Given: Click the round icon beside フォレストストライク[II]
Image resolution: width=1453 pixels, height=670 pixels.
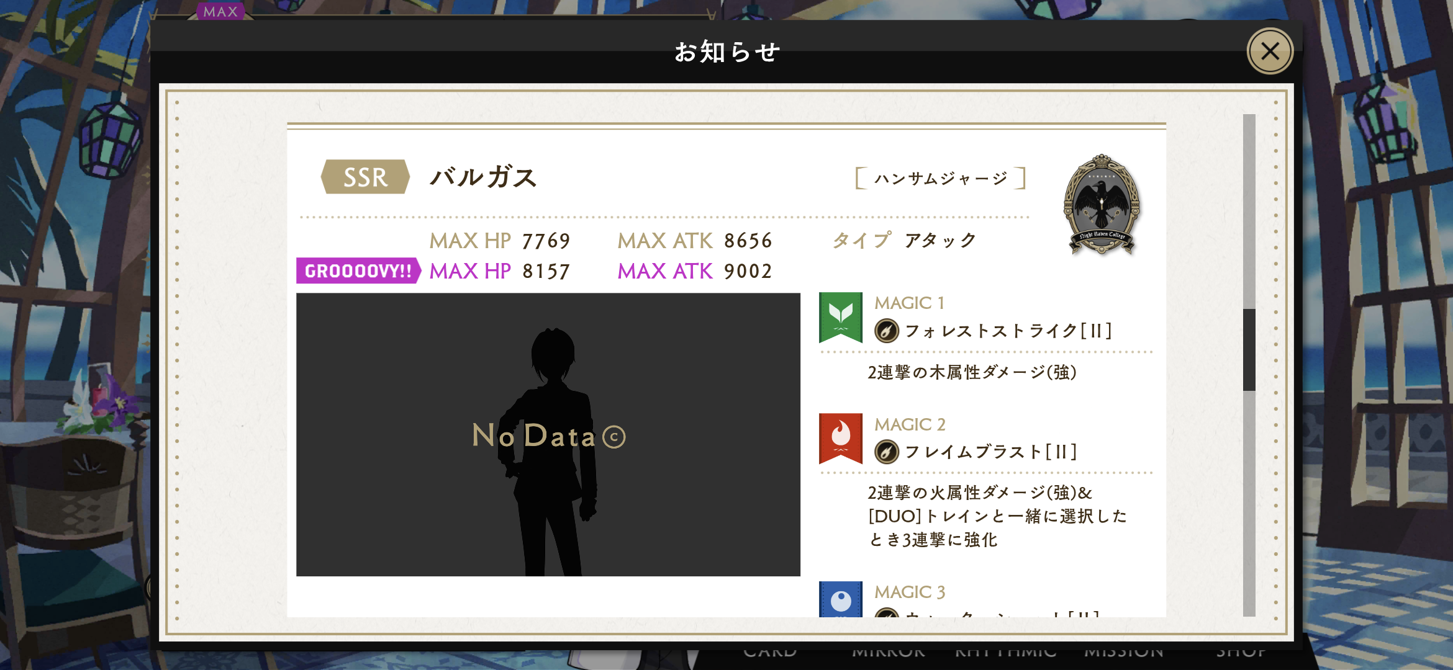Looking at the screenshot, I should pyautogui.click(x=887, y=331).
